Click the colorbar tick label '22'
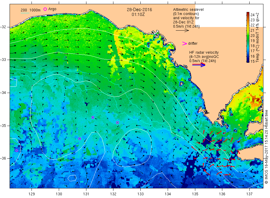This screenshot has height=198, width=270. click(252, 25)
